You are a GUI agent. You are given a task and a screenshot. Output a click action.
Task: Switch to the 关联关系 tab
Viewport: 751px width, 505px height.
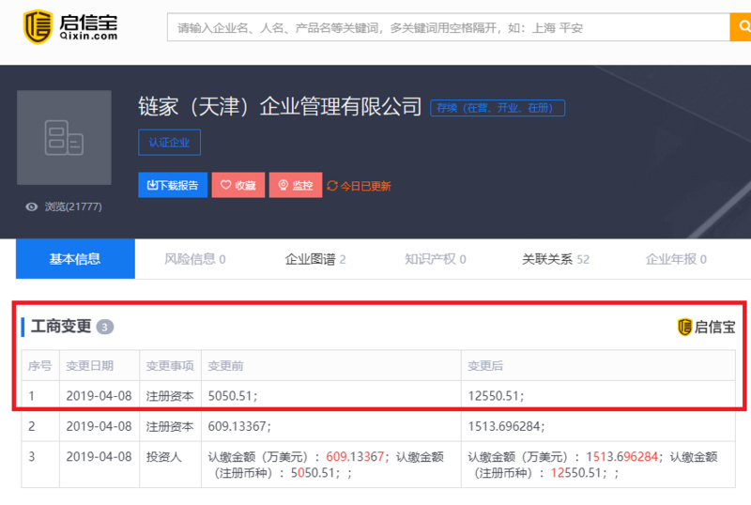coord(556,259)
